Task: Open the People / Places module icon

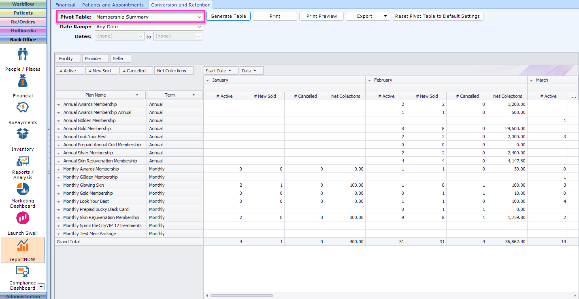Action: (23, 55)
